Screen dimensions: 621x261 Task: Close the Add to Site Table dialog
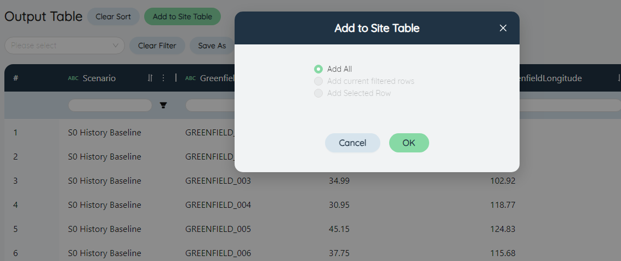tap(503, 28)
